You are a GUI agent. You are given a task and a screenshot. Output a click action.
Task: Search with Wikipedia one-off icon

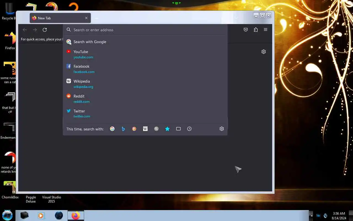coord(145,129)
